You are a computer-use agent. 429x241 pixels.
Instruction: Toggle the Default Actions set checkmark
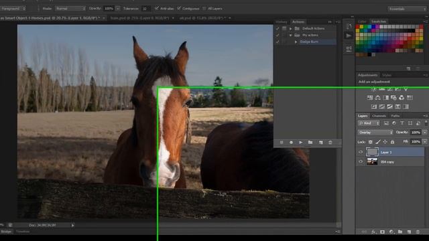[x=278, y=28]
